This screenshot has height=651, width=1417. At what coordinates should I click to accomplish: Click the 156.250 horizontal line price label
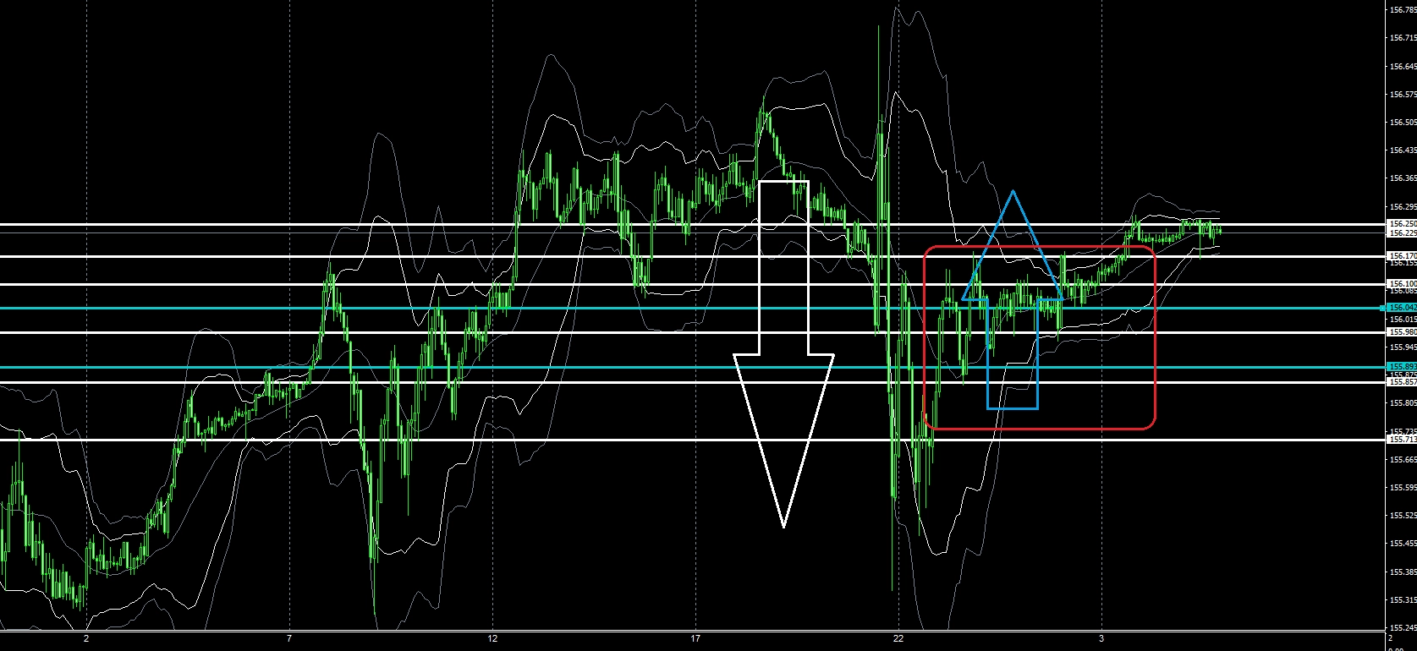click(x=1402, y=224)
